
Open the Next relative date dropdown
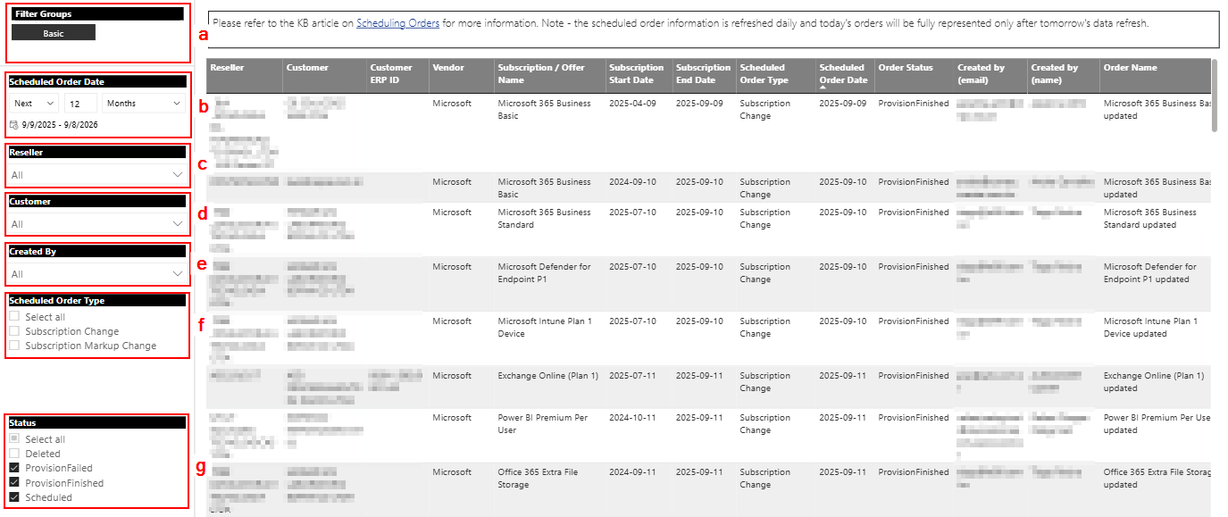point(34,104)
